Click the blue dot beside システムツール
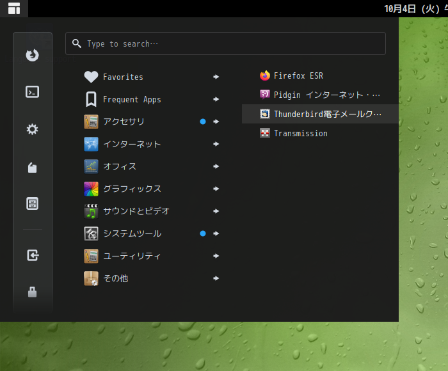 203,233
